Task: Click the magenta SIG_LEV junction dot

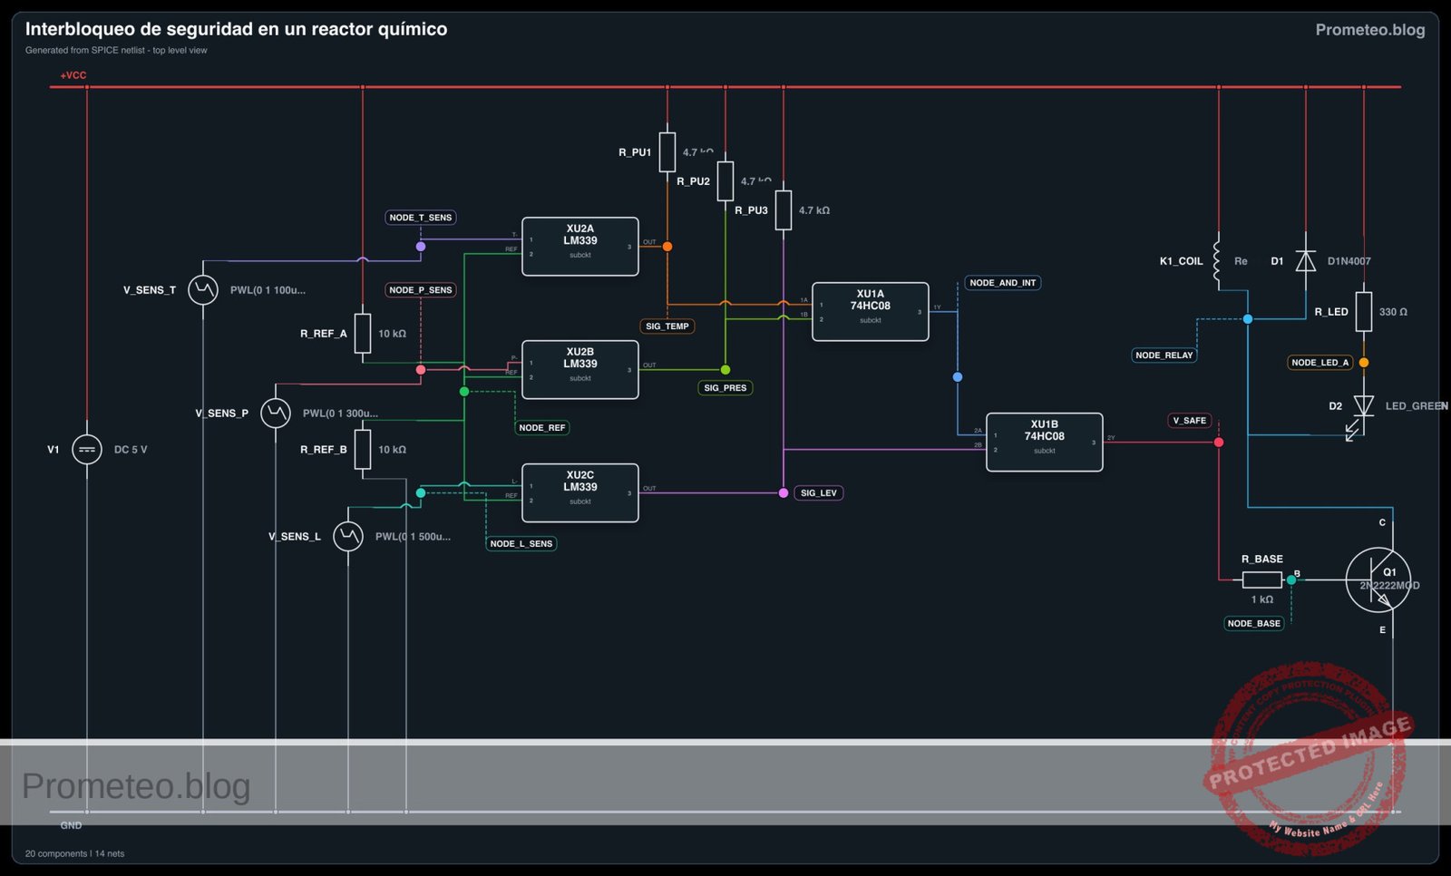Action: click(784, 493)
